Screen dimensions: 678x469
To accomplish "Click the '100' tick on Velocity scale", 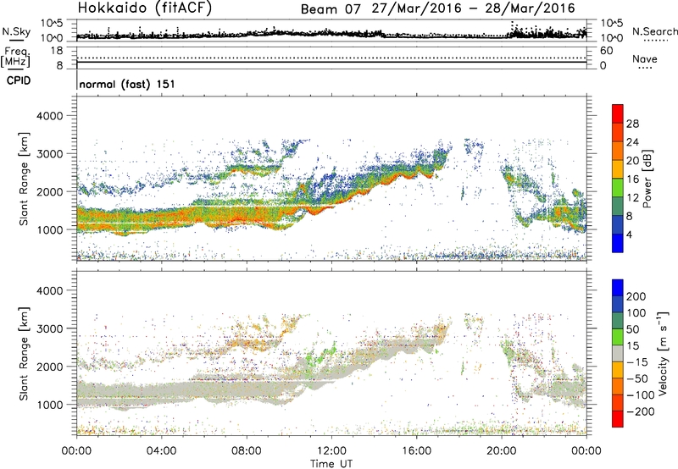I will coord(636,313).
